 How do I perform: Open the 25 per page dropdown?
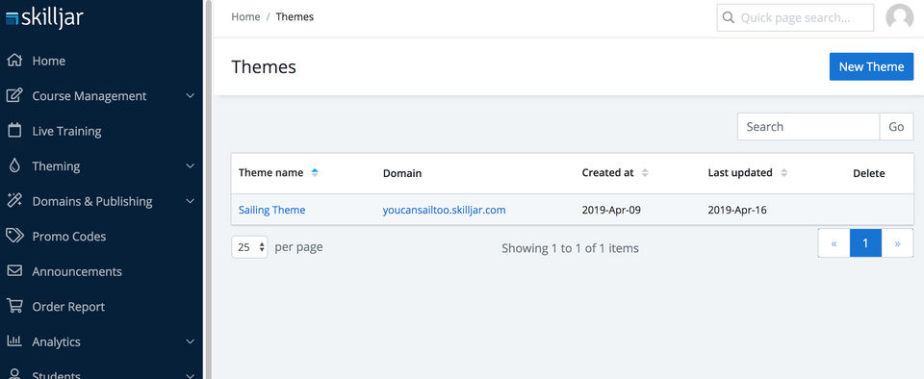[250, 247]
